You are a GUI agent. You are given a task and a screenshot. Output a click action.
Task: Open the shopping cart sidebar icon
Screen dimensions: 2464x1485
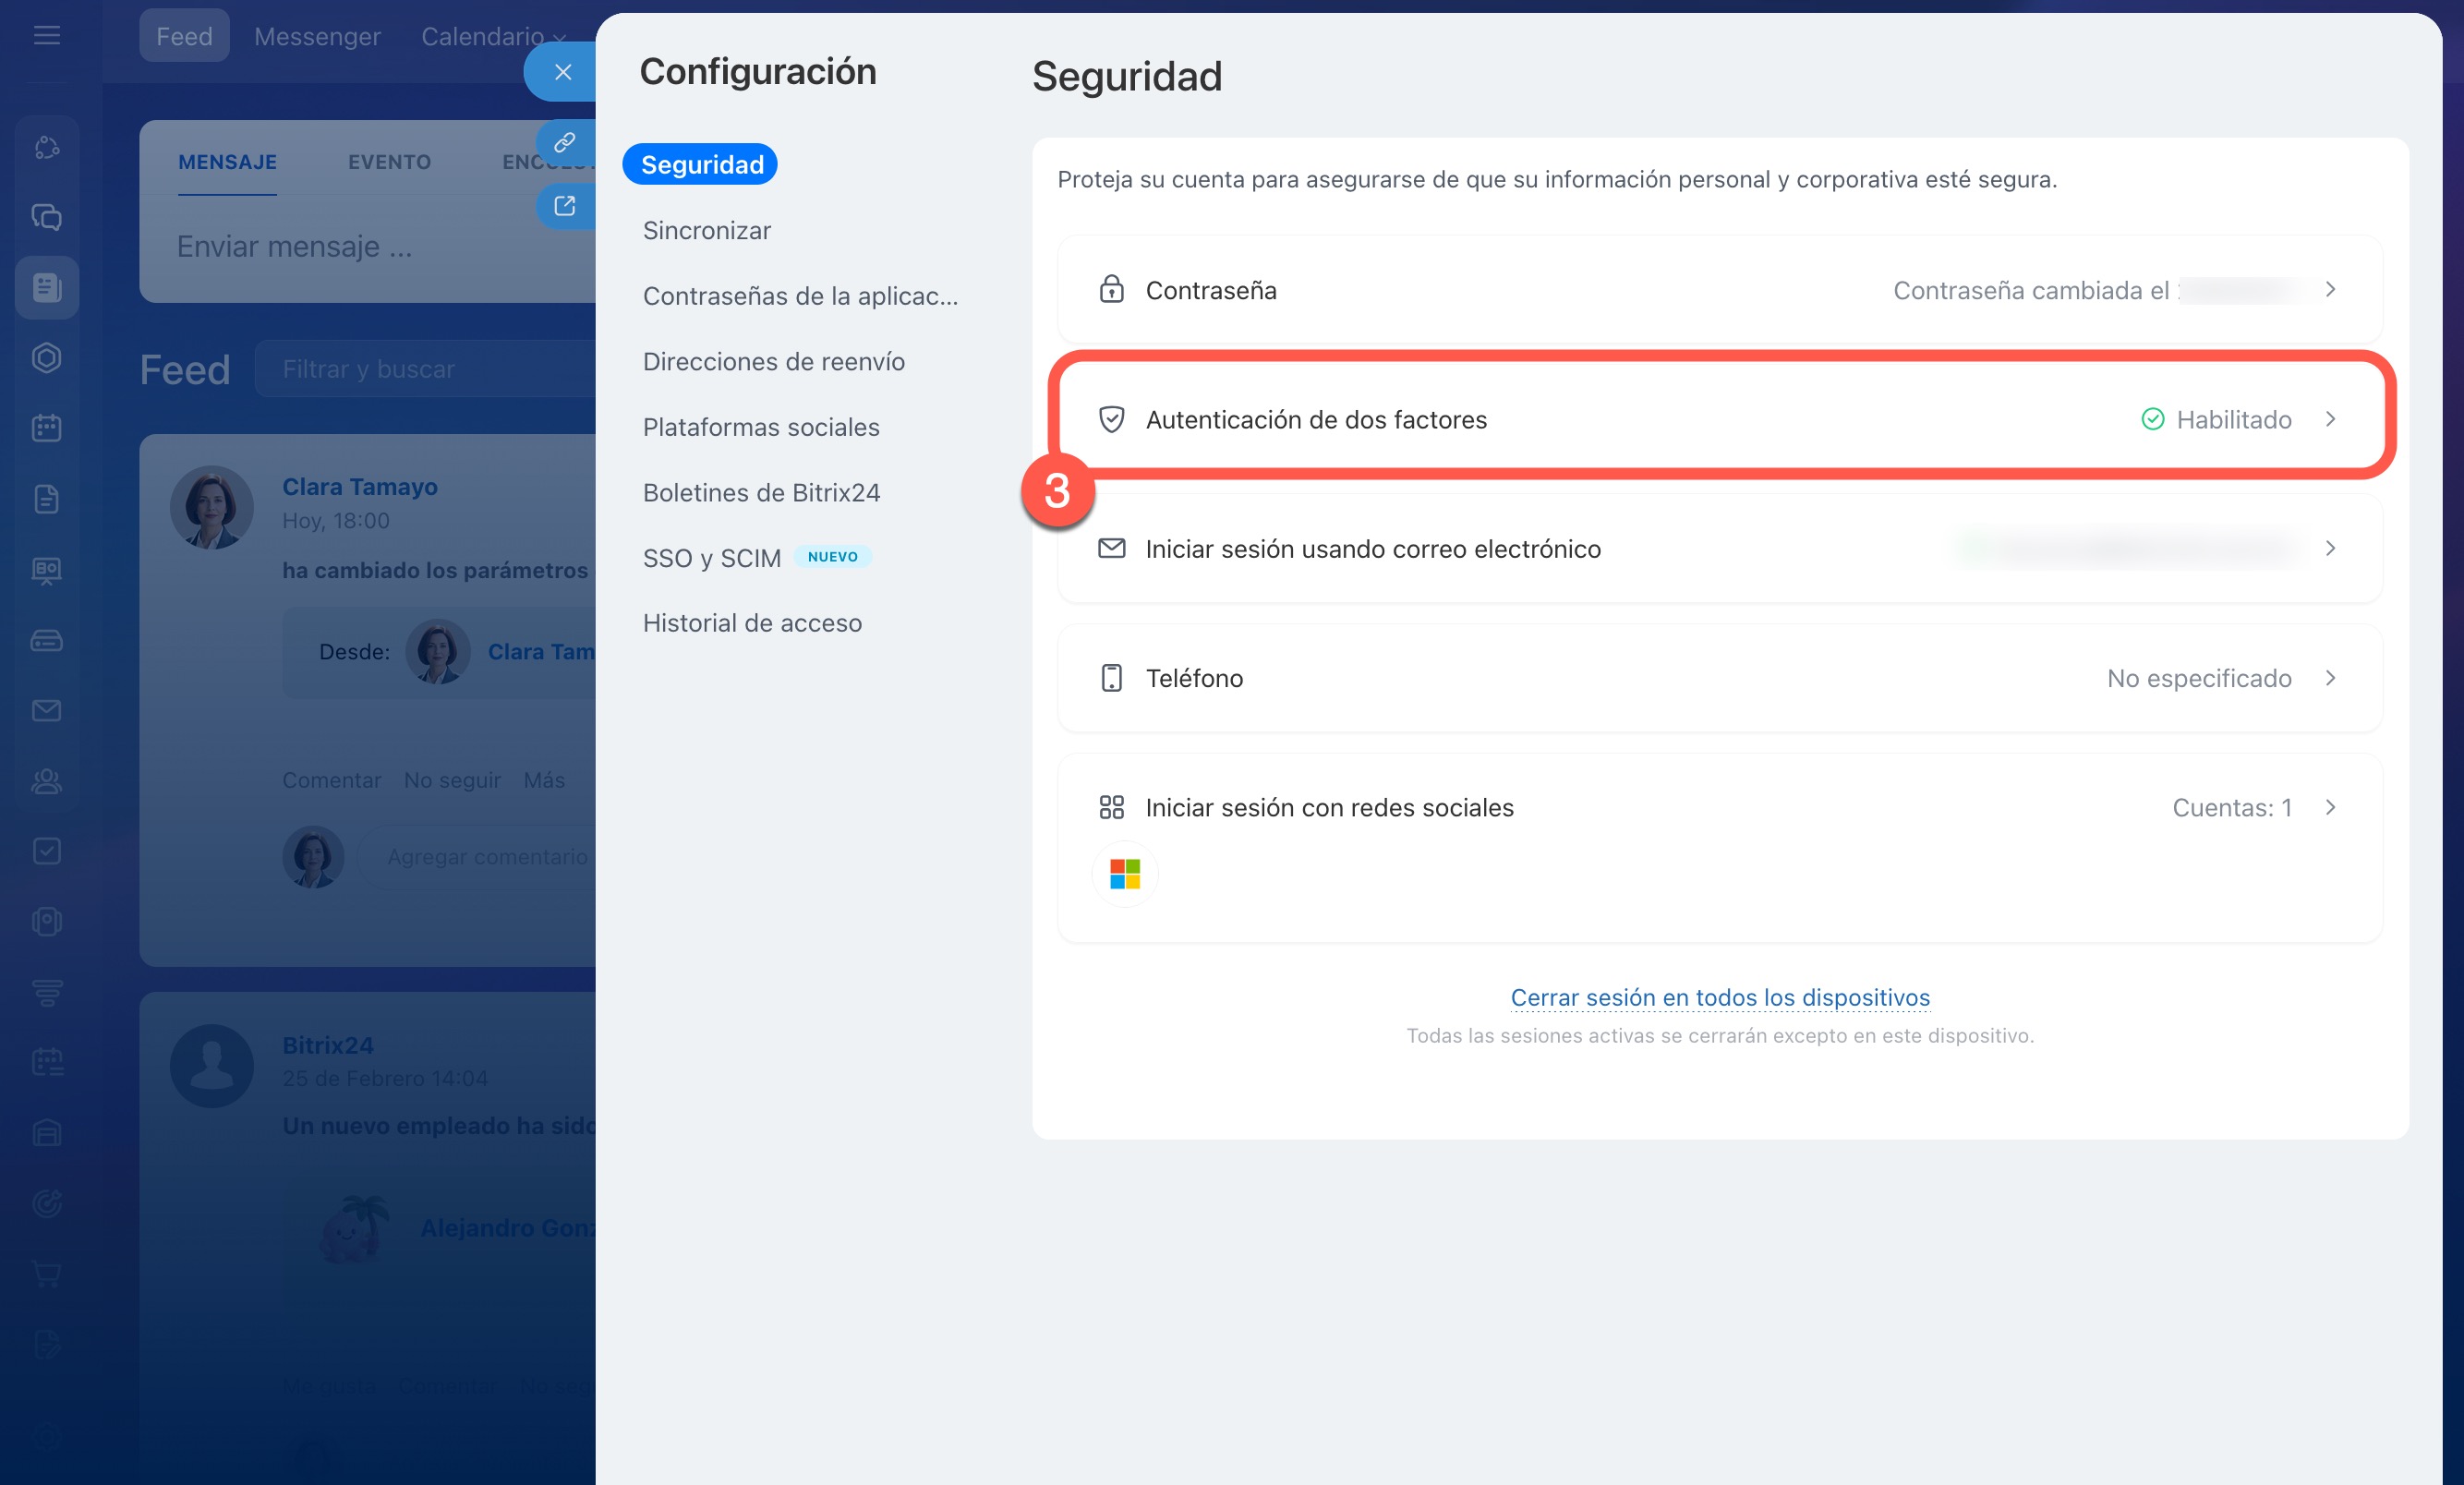47,1274
